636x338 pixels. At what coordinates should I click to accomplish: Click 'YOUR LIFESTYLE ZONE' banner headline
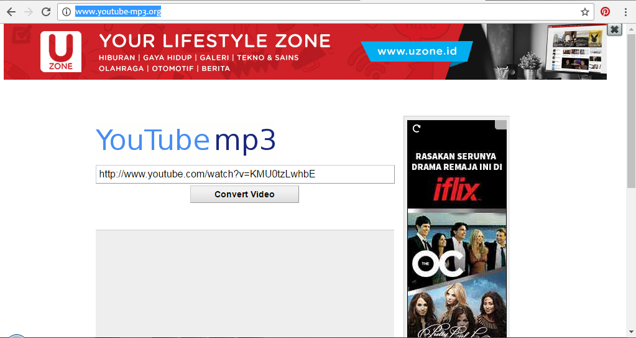click(x=214, y=41)
